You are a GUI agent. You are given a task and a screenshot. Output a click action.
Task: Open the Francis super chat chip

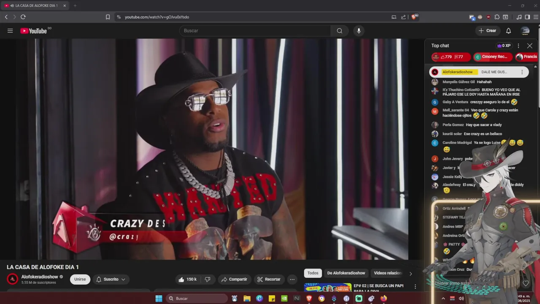[x=527, y=57]
